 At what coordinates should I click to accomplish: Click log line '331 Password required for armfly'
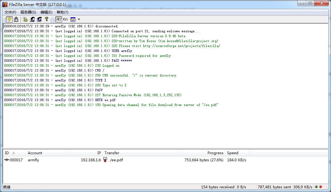pos(87,56)
